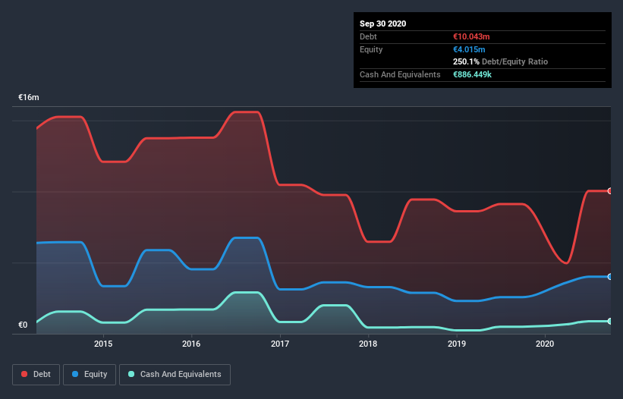Click the tooltip Equity row label
This screenshot has height=399, width=623.
pyautogui.click(x=371, y=49)
